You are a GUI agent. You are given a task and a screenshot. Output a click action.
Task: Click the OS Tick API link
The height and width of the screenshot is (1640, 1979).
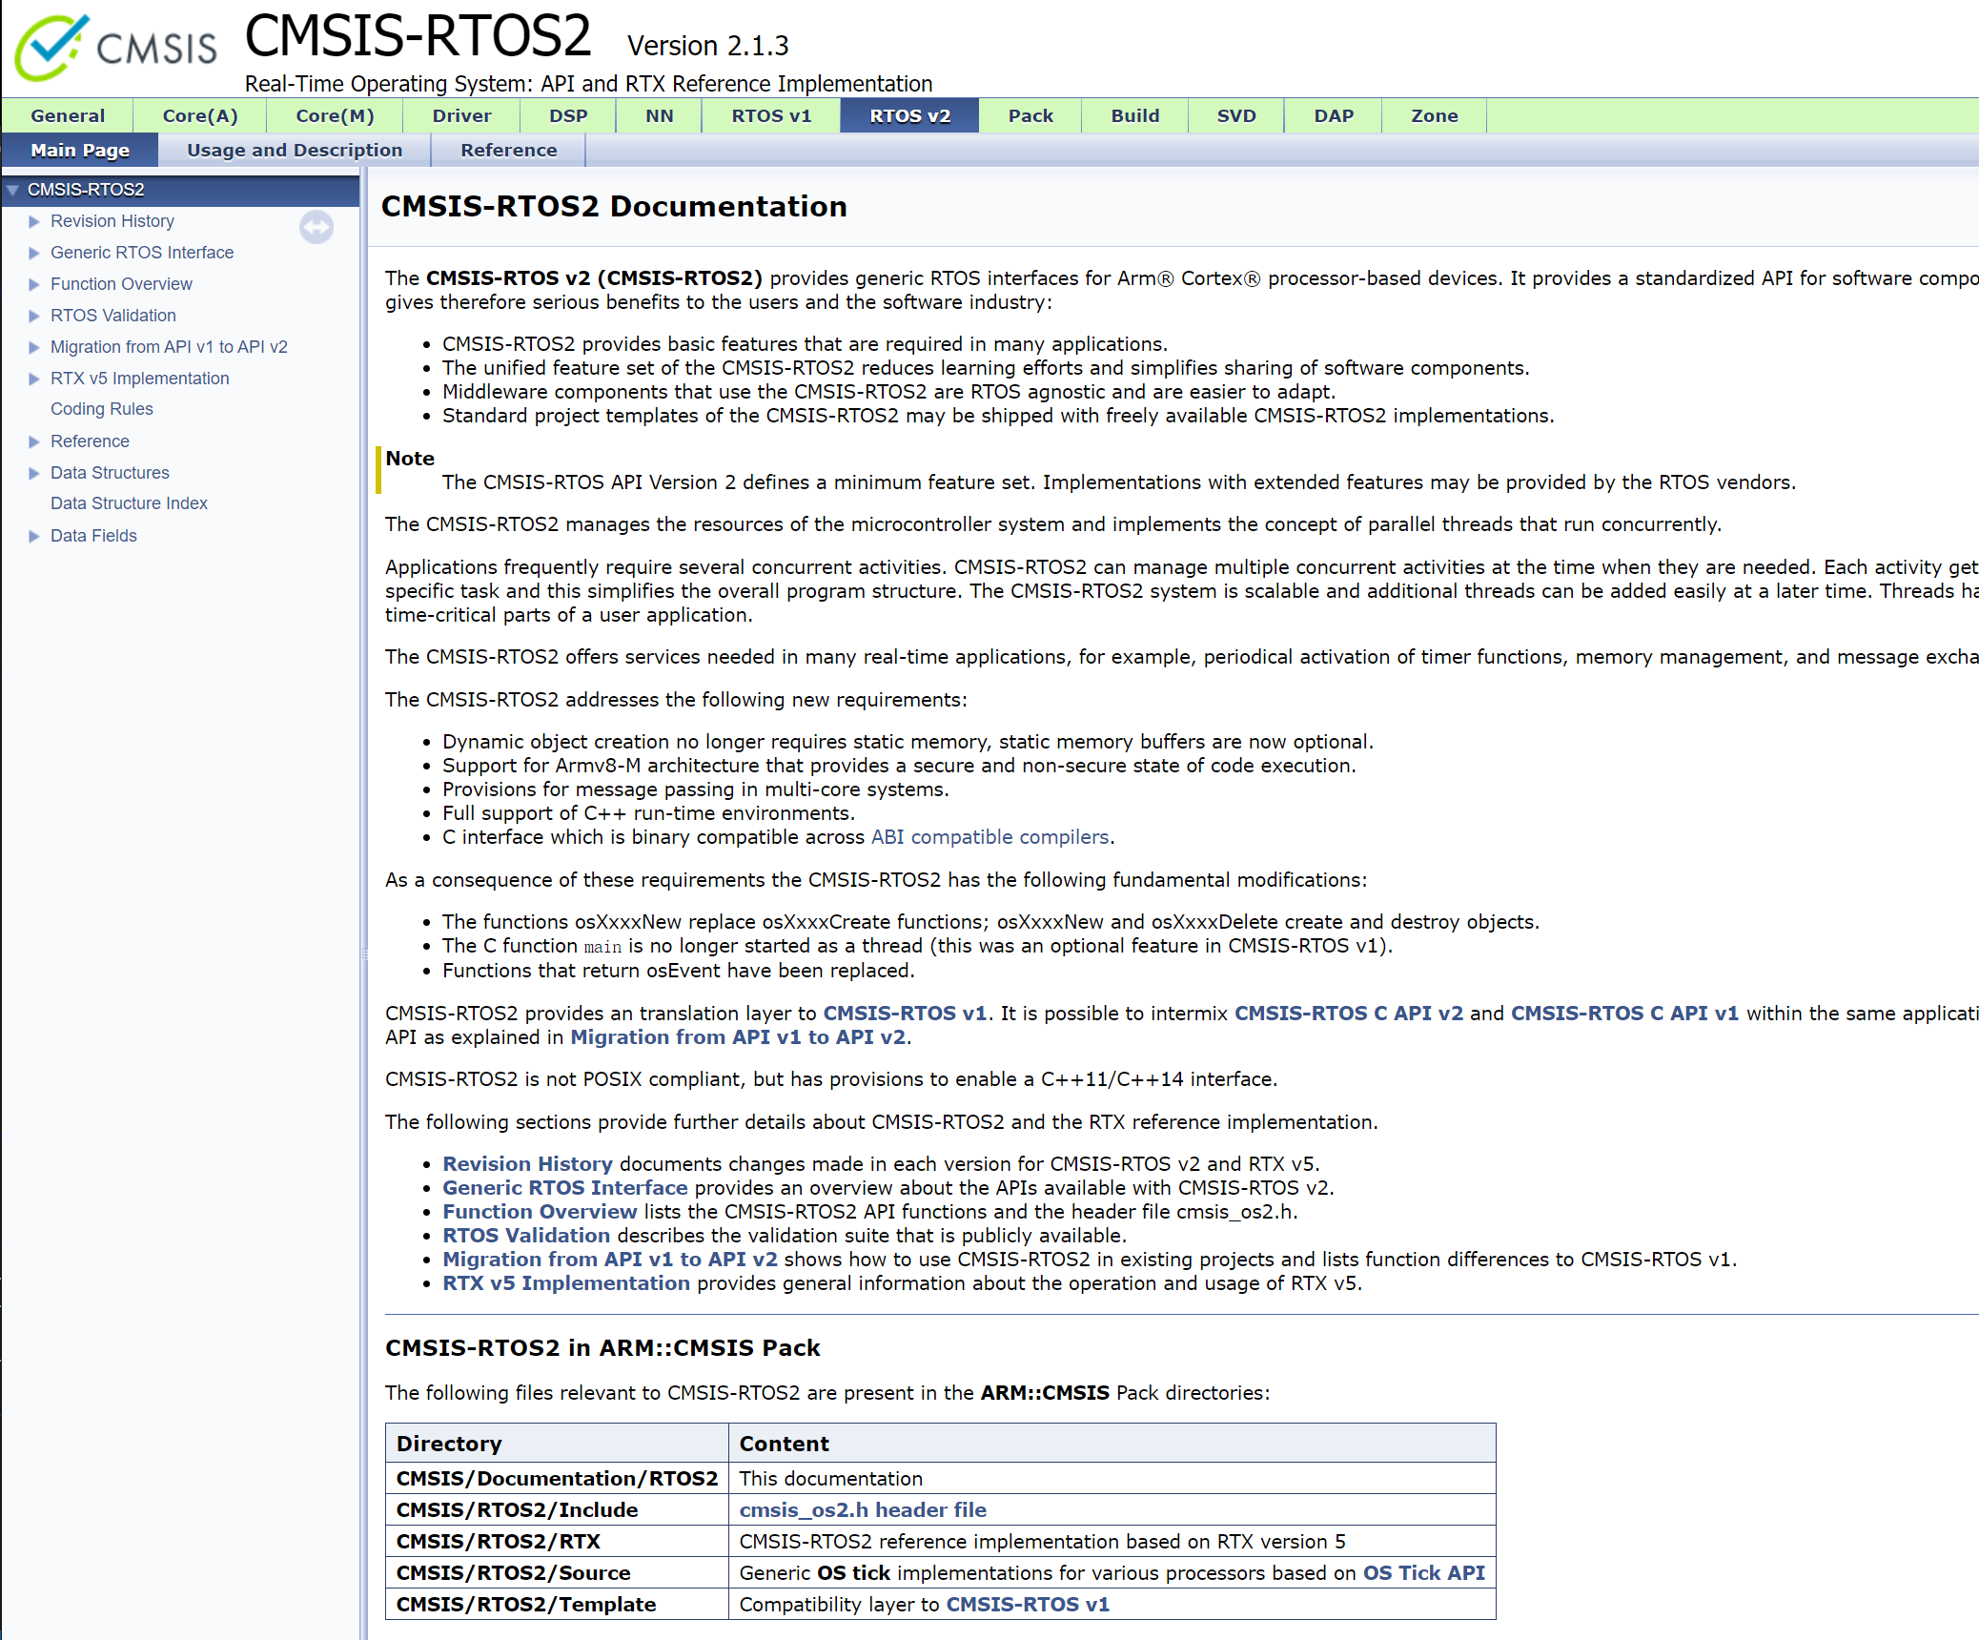(1423, 1573)
